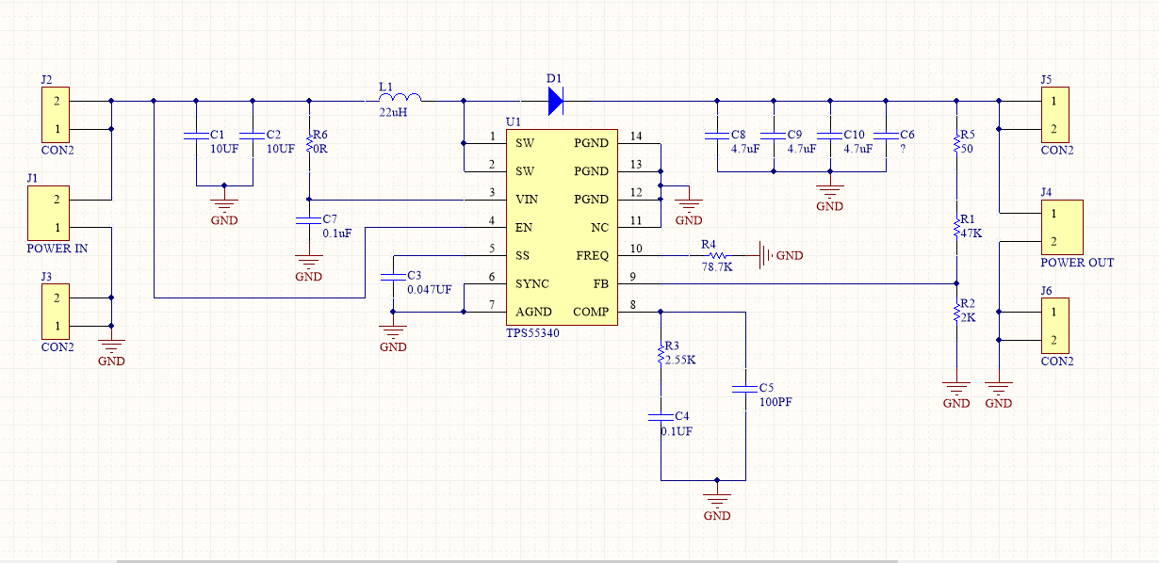Select the J5 connector block

[1055, 114]
